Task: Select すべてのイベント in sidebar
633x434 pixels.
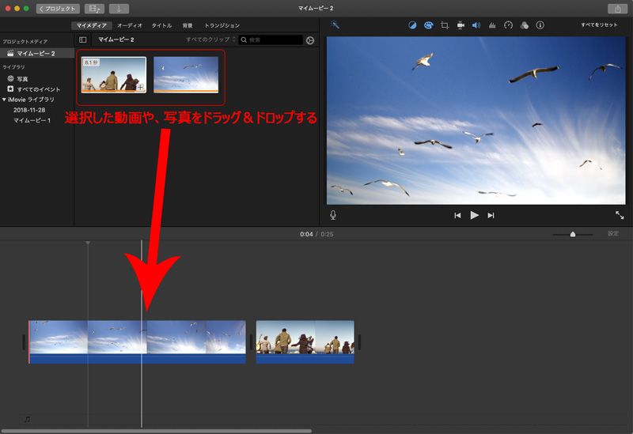Action: click(x=38, y=89)
